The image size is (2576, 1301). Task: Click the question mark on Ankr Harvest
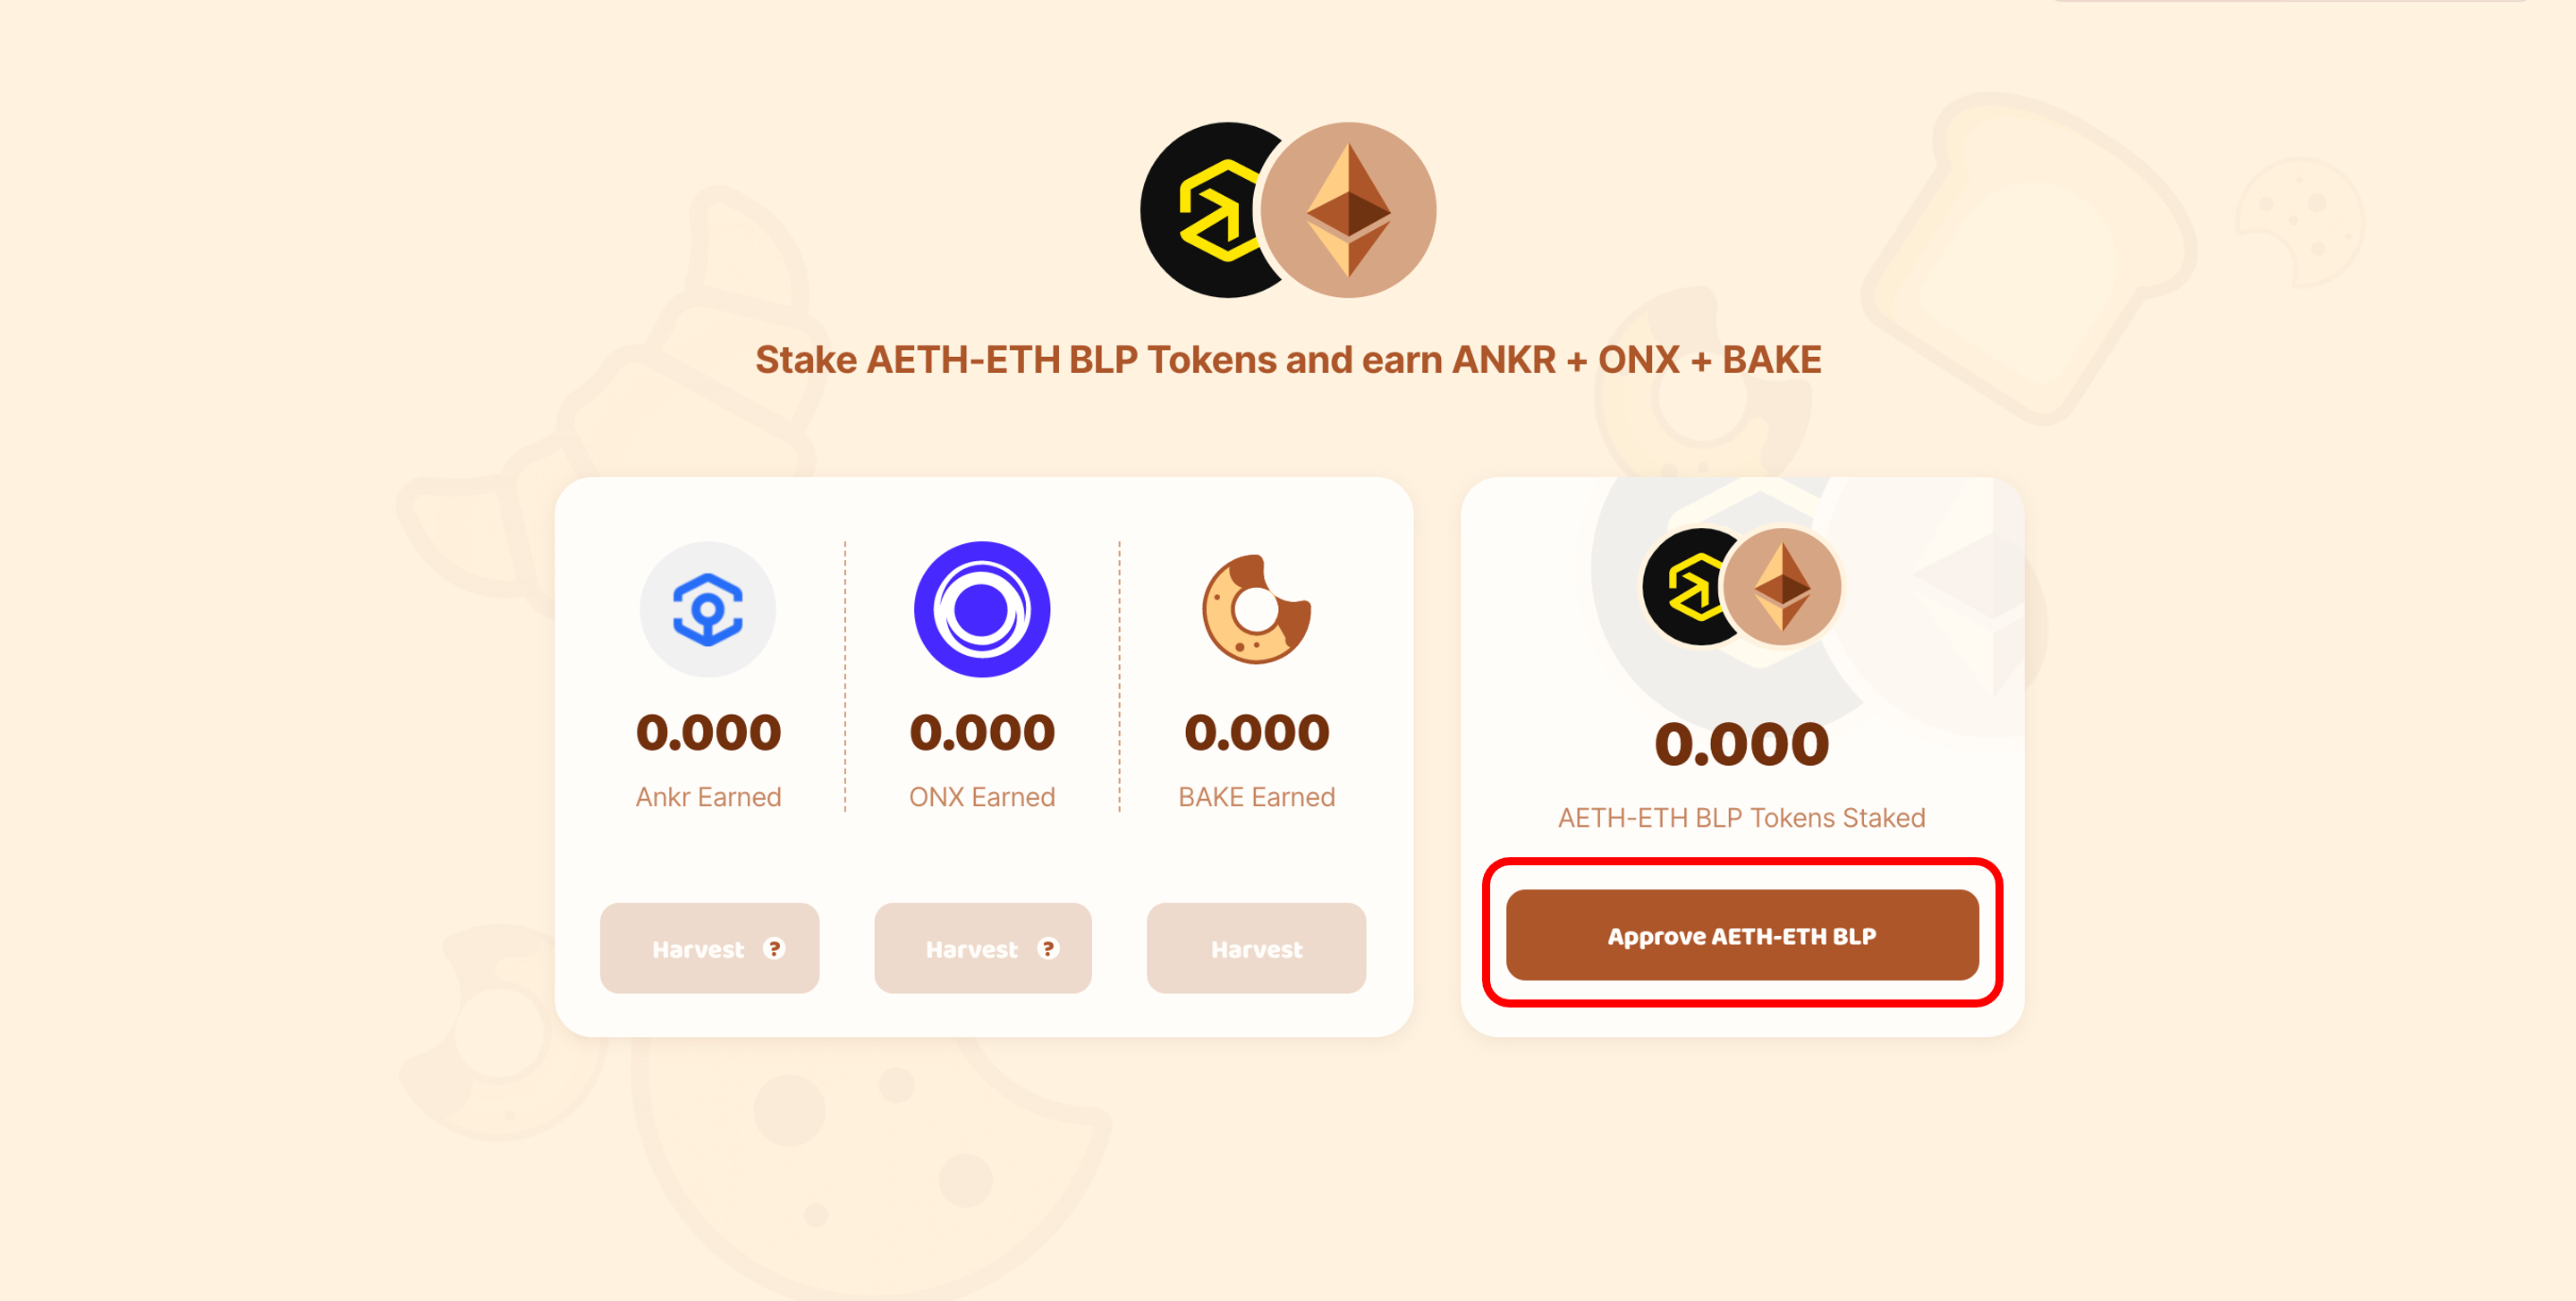coord(774,948)
